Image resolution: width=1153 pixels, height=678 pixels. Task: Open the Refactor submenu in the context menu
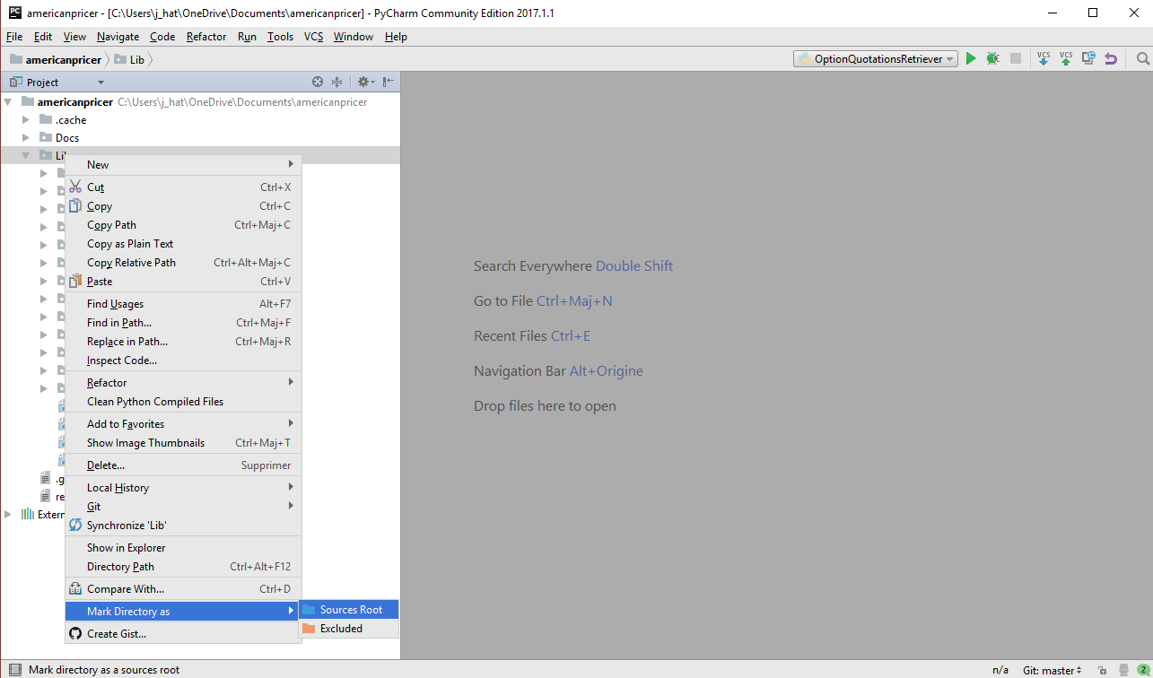coord(183,382)
